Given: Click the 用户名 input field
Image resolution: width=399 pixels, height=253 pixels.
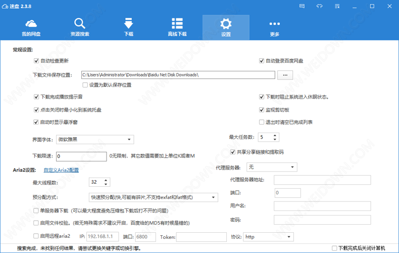Looking at the screenshot, I should [322, 206].
